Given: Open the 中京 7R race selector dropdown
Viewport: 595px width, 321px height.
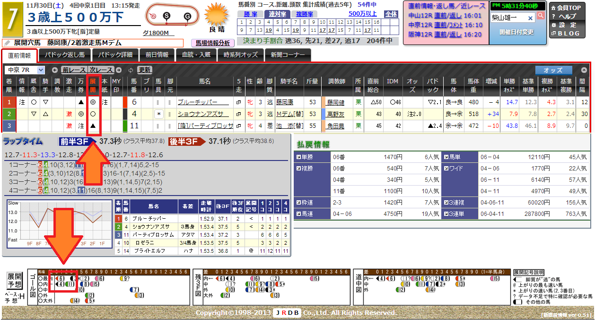Looking at the screenshot, I should tap(25, 70).
